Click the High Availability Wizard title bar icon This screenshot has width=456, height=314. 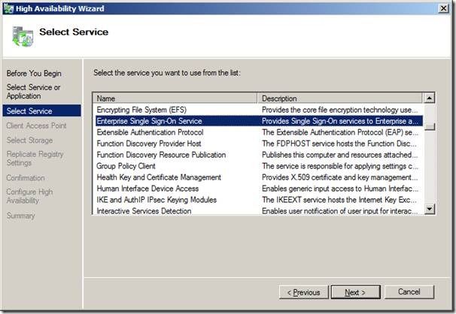pos(8,8)
